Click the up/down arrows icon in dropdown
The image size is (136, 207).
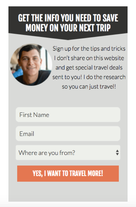tap(117, 153)
